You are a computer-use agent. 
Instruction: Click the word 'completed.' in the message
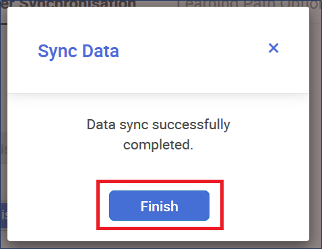pos(158,145)
